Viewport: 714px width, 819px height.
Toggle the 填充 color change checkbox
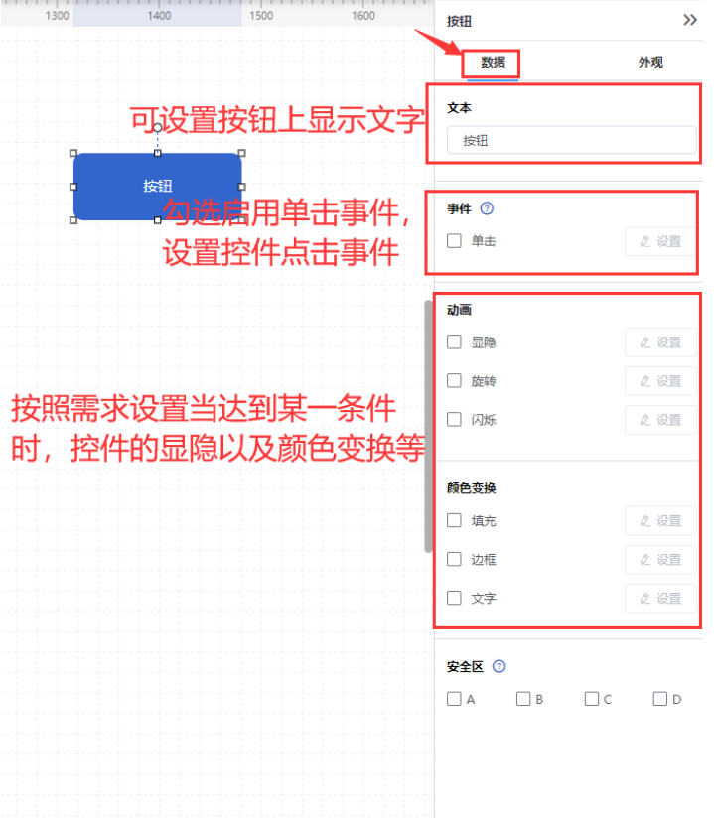point(455,520)
